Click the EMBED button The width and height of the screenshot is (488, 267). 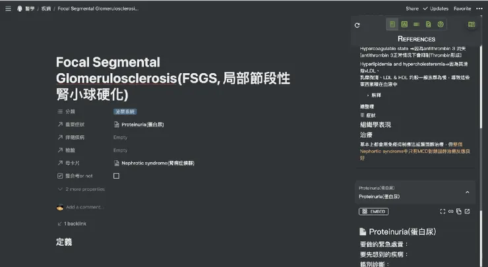tap(373, 212)
